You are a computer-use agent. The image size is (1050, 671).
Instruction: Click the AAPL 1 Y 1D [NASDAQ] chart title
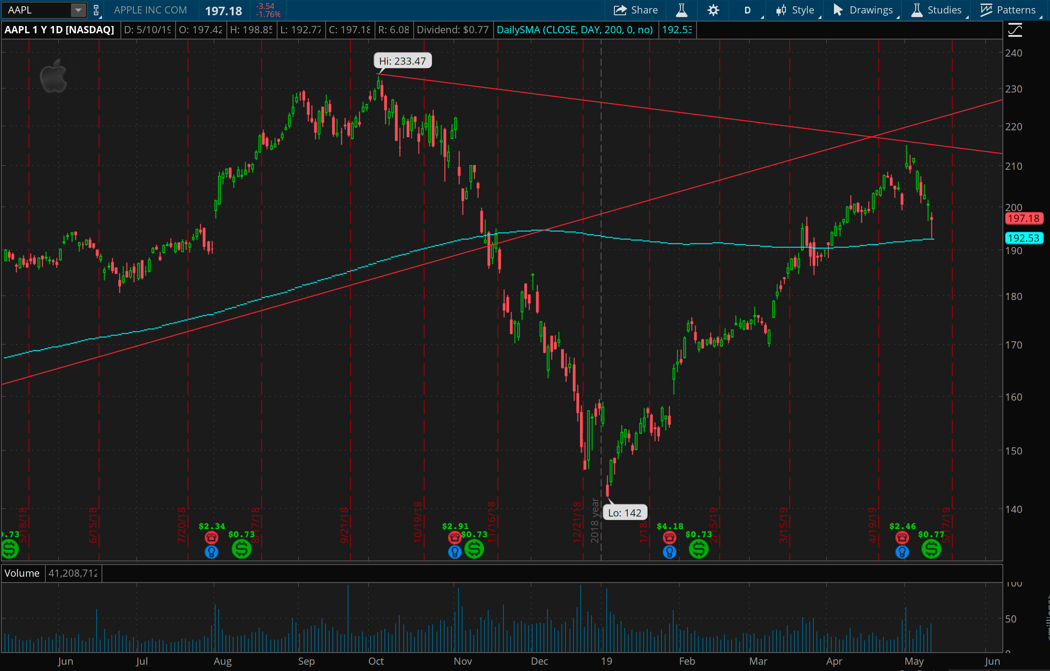(x=59, y=30)
